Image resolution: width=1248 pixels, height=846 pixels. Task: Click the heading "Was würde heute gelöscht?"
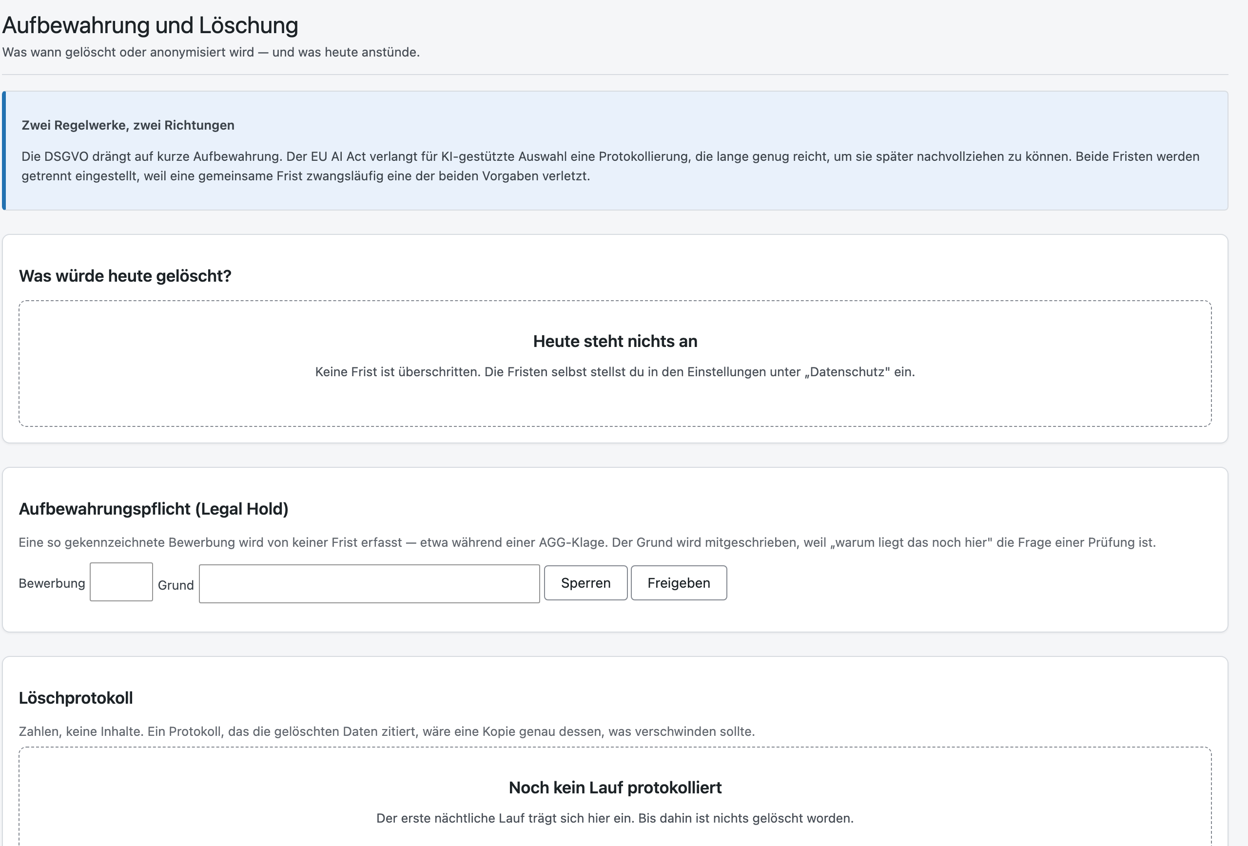pos(125,276)
